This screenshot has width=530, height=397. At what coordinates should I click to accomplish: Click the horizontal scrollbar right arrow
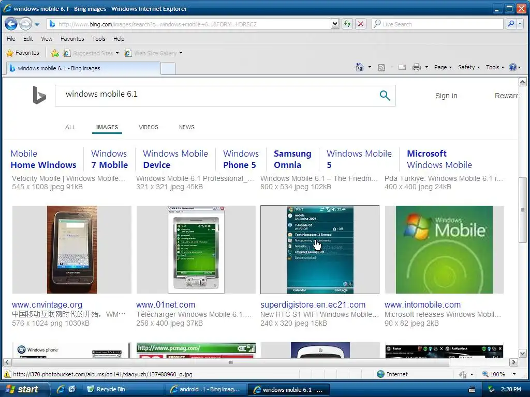514,362
